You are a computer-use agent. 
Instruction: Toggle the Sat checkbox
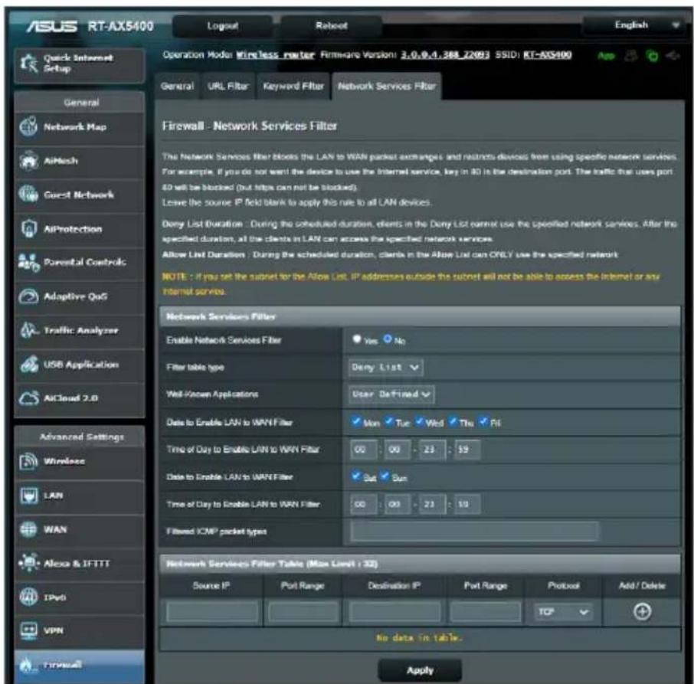click(356, 476)
